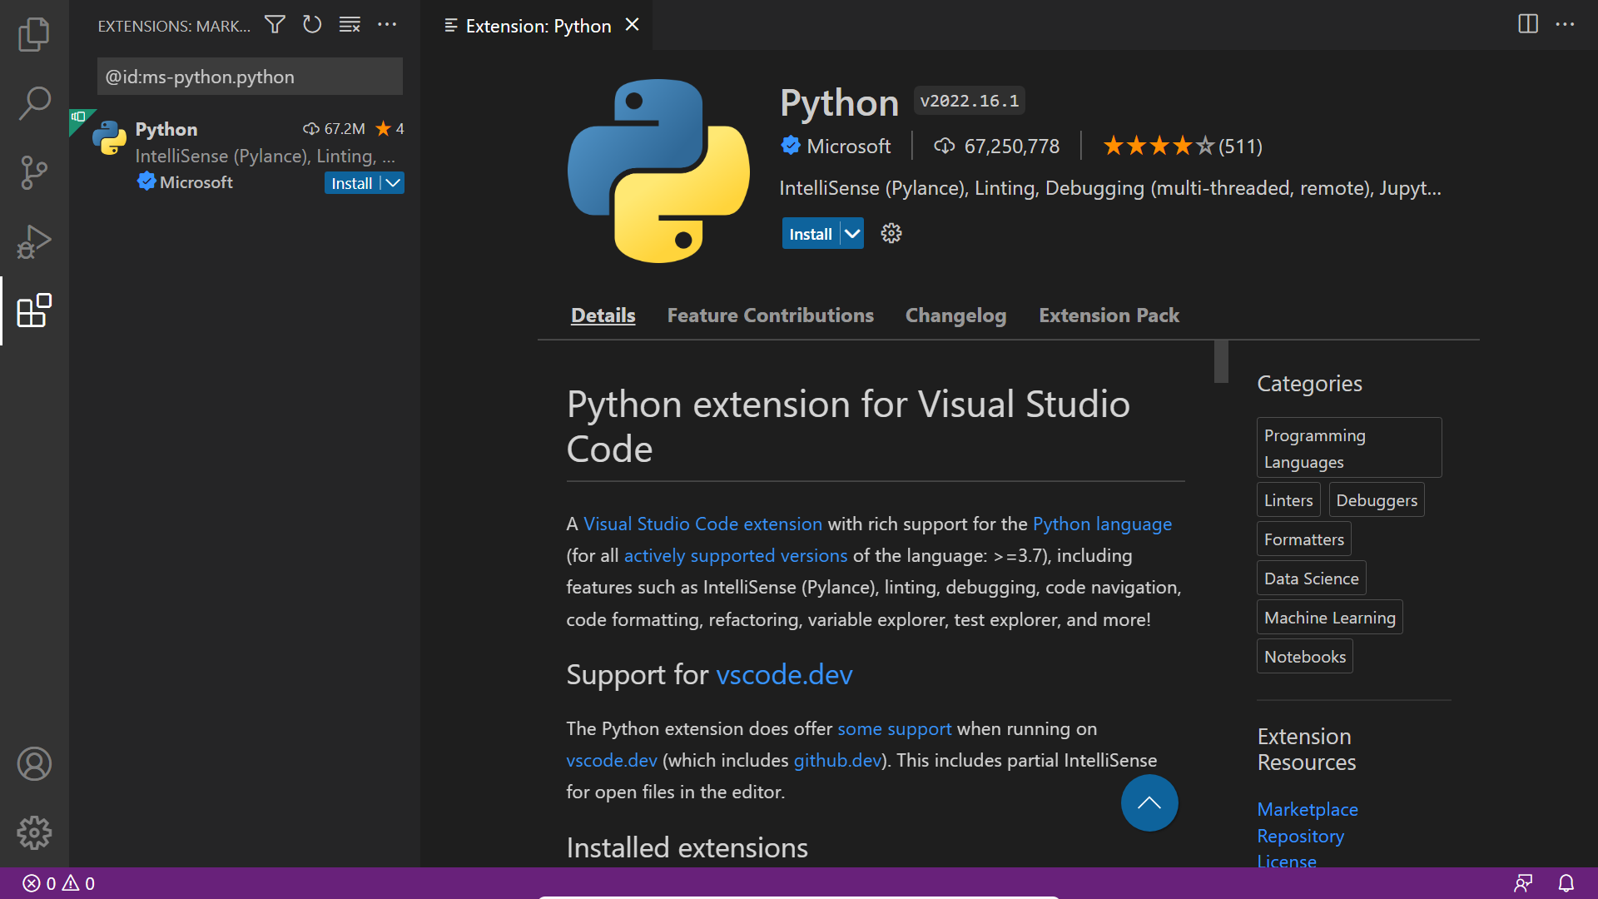Open the Run and Debug view
The width and height of the screenshot is (1598, 899).
pyautogui.click(x=33, y=241)
